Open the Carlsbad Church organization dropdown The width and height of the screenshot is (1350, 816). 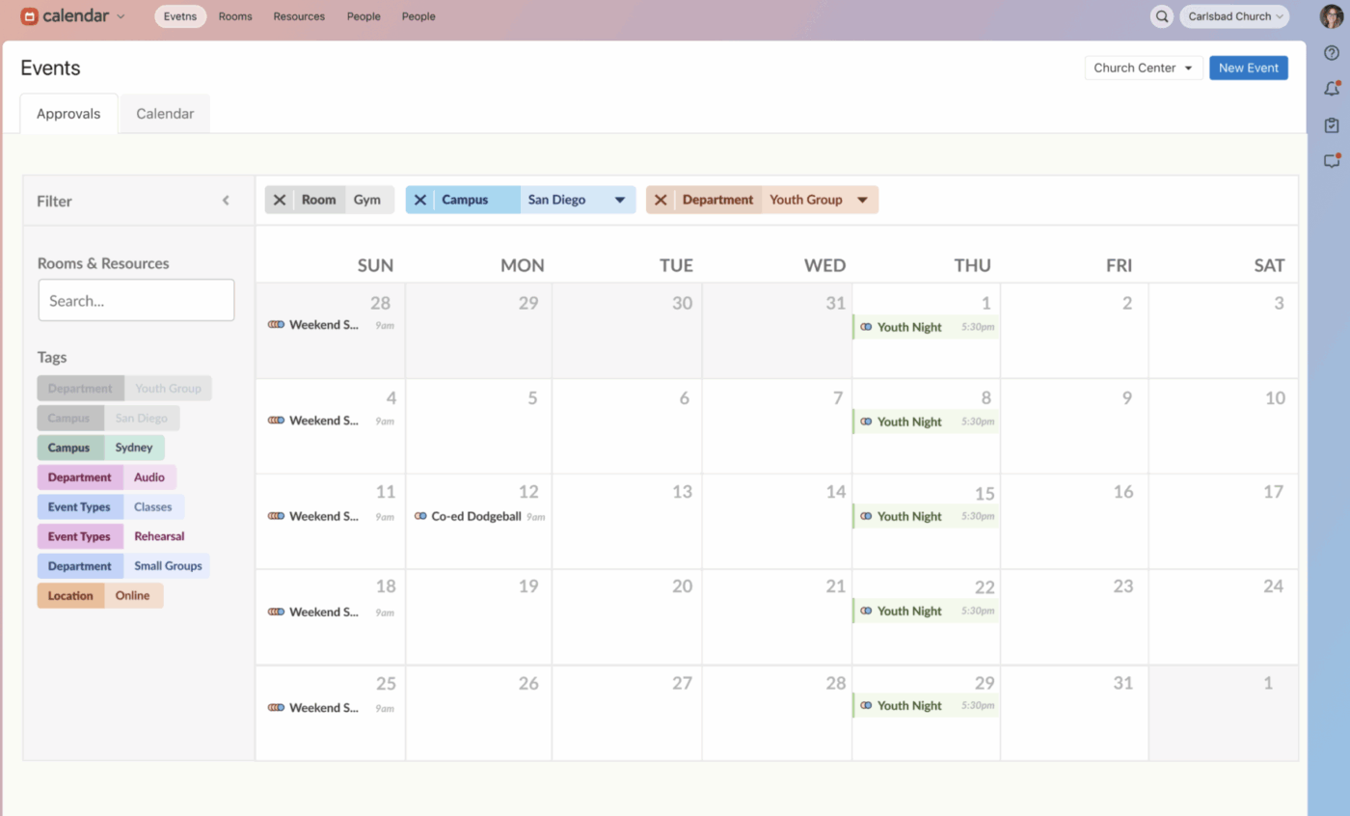[x=1234, y=16]
